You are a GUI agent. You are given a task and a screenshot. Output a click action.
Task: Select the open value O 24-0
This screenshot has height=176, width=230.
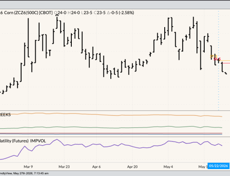tap(60, 13)
